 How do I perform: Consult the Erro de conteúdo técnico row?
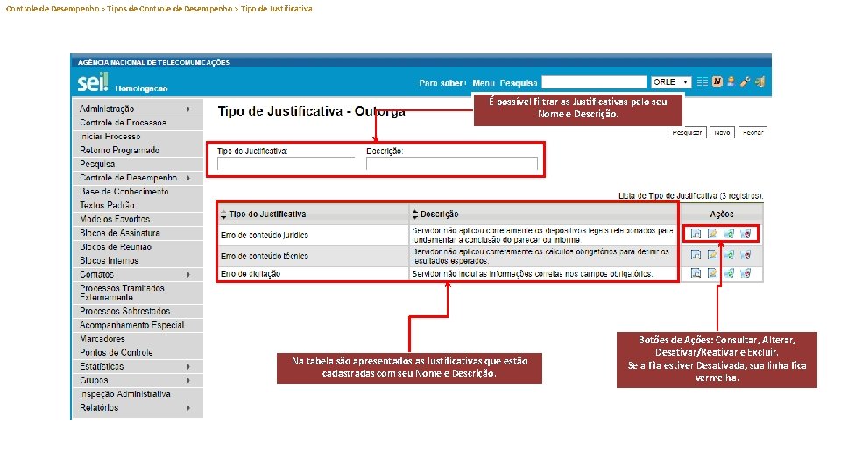696,255
